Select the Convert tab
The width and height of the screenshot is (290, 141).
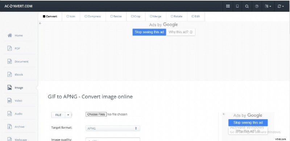(50, 16)
